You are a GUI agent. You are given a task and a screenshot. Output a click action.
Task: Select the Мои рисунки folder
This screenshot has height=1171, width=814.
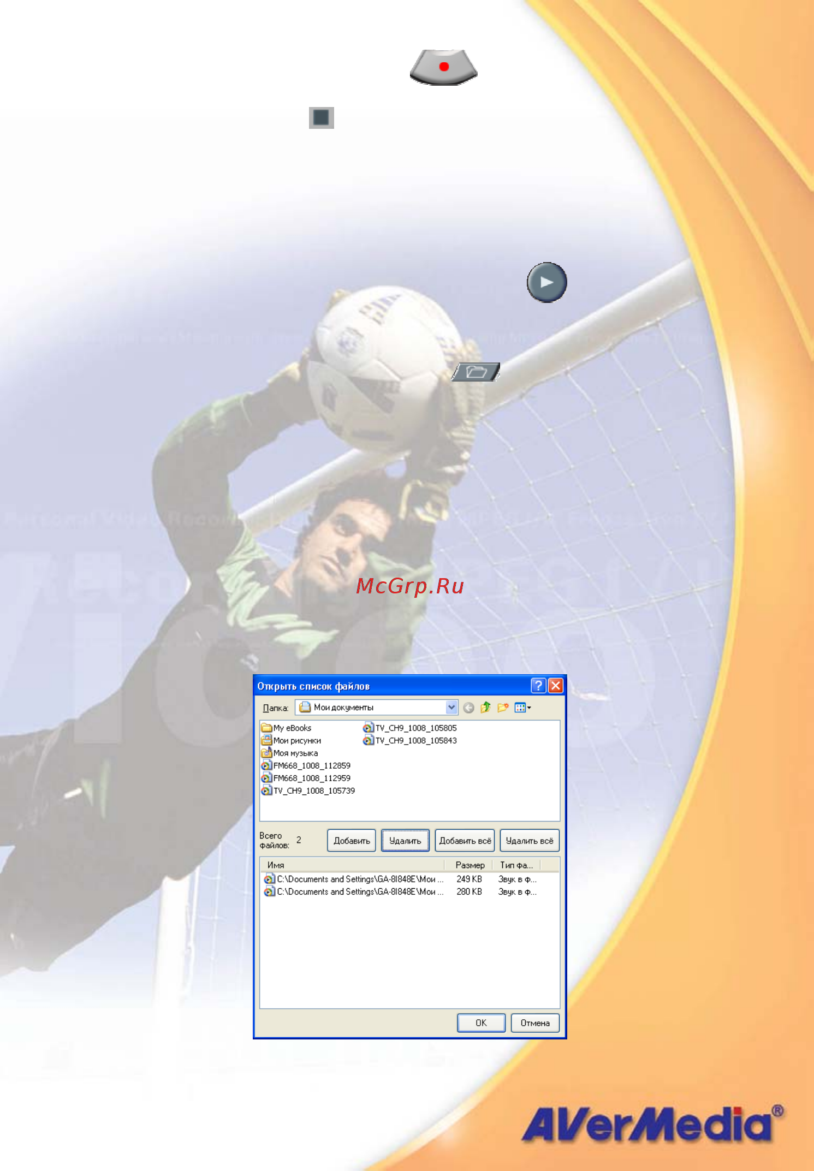(x=291, y=741)
